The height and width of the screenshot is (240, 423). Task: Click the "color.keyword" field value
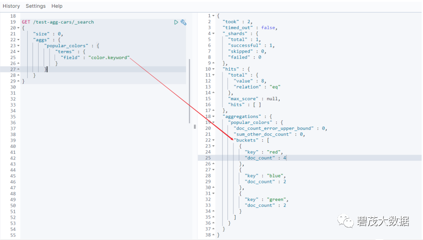tap(109, 58)
